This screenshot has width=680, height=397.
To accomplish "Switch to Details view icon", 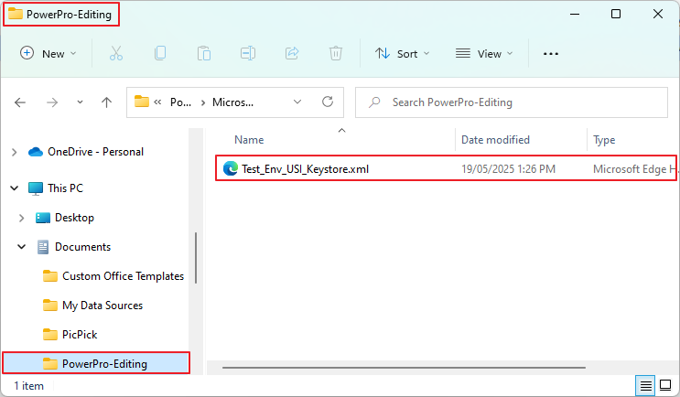I will (x=646, y=385).
